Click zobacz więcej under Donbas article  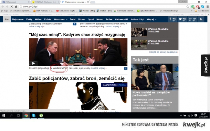36,27
